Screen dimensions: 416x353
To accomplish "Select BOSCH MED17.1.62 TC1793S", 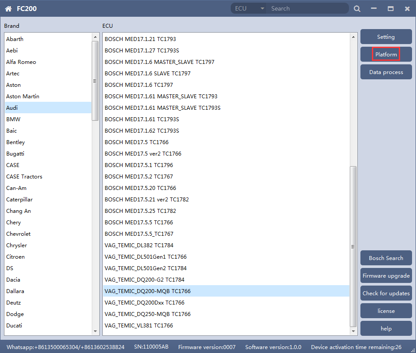I will coord(226,130).
